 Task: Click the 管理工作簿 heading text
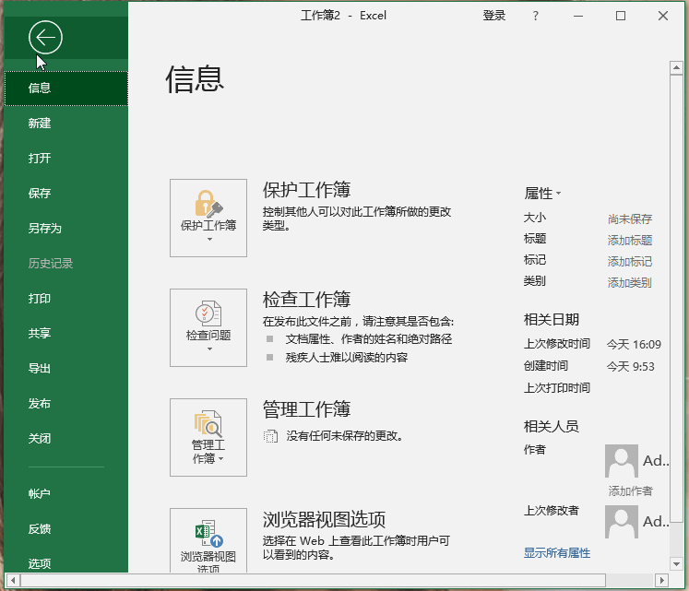click(x=306, y=409)
